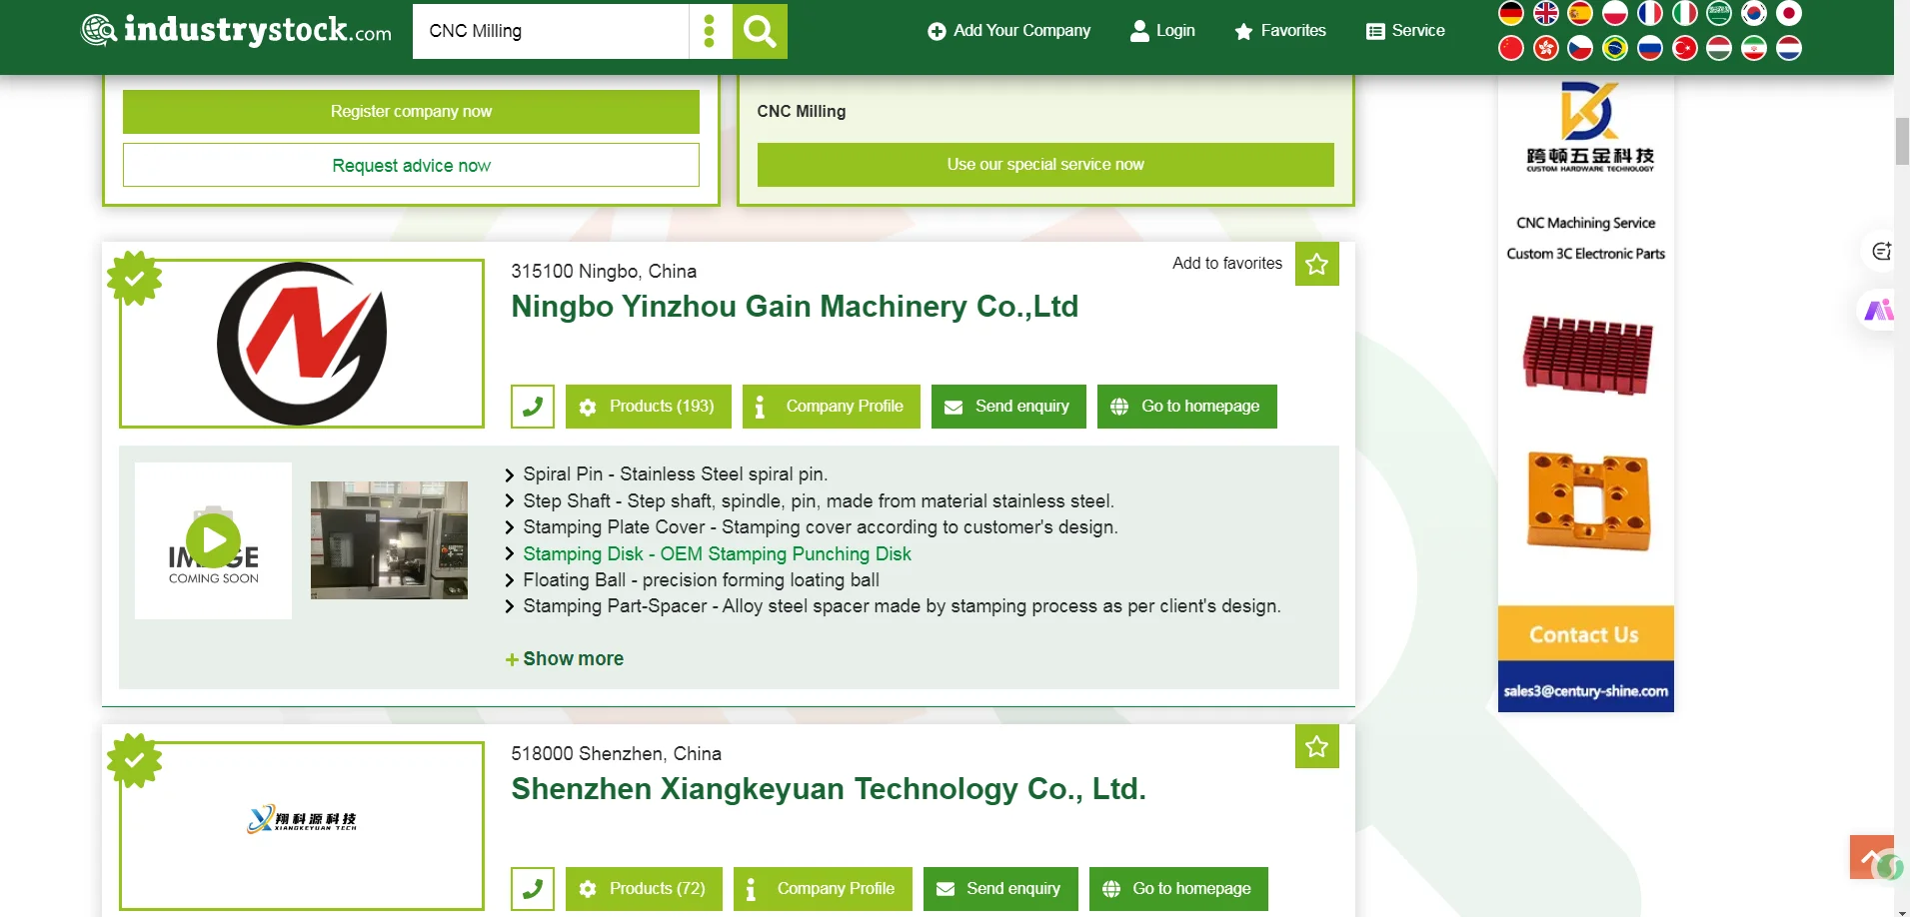The width and height of the screenshot is (1910, 917).
Task: Choose the Iranian flag
Action: [x=1754, y=48]
